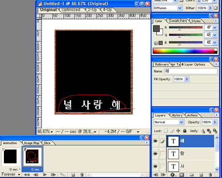Create a new layer set folder

(x=191, y=175)
